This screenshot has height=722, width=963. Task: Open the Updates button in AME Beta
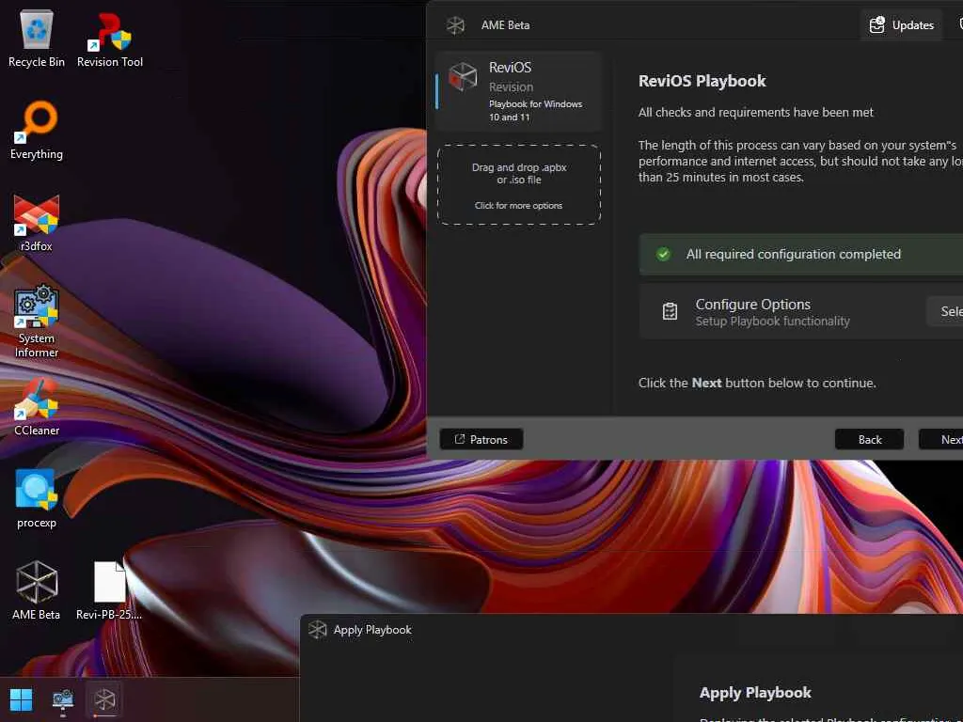[901, 25]
